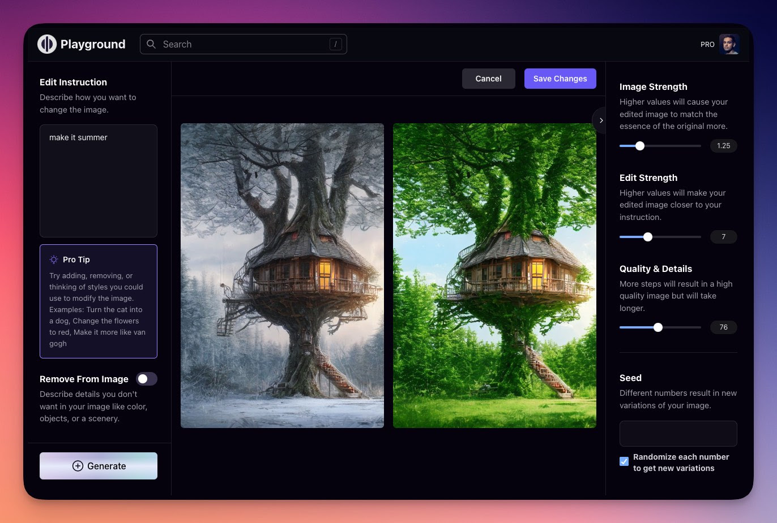Click the Edit Instruction heading

[73, 82]
